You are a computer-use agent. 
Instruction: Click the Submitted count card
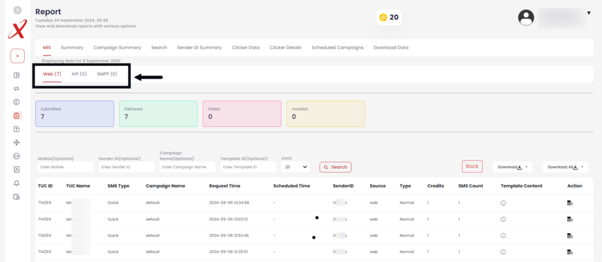(75, 113)
